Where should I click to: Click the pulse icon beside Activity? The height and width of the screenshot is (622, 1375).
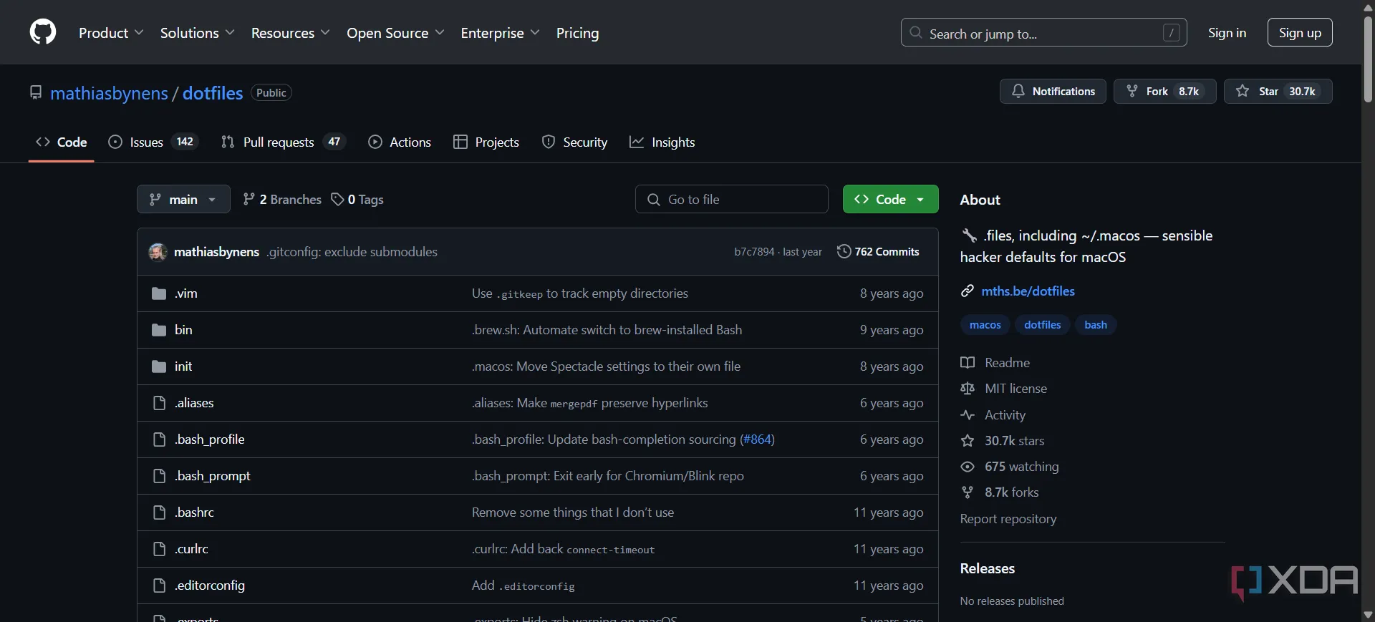968,415
